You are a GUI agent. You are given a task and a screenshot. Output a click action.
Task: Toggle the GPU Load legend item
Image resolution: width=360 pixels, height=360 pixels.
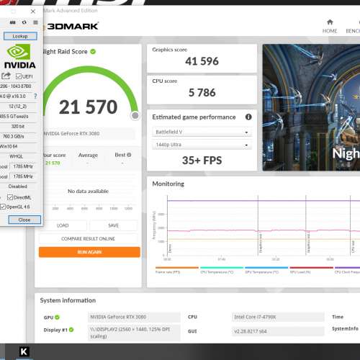tap(311, 270)
